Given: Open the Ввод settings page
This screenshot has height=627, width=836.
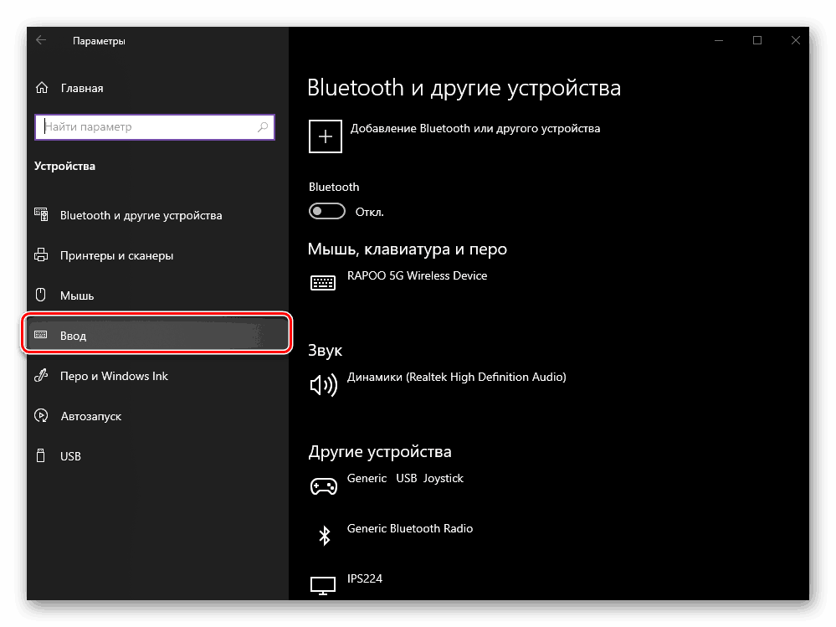Looking at the screenshot, I should (156, 334).
